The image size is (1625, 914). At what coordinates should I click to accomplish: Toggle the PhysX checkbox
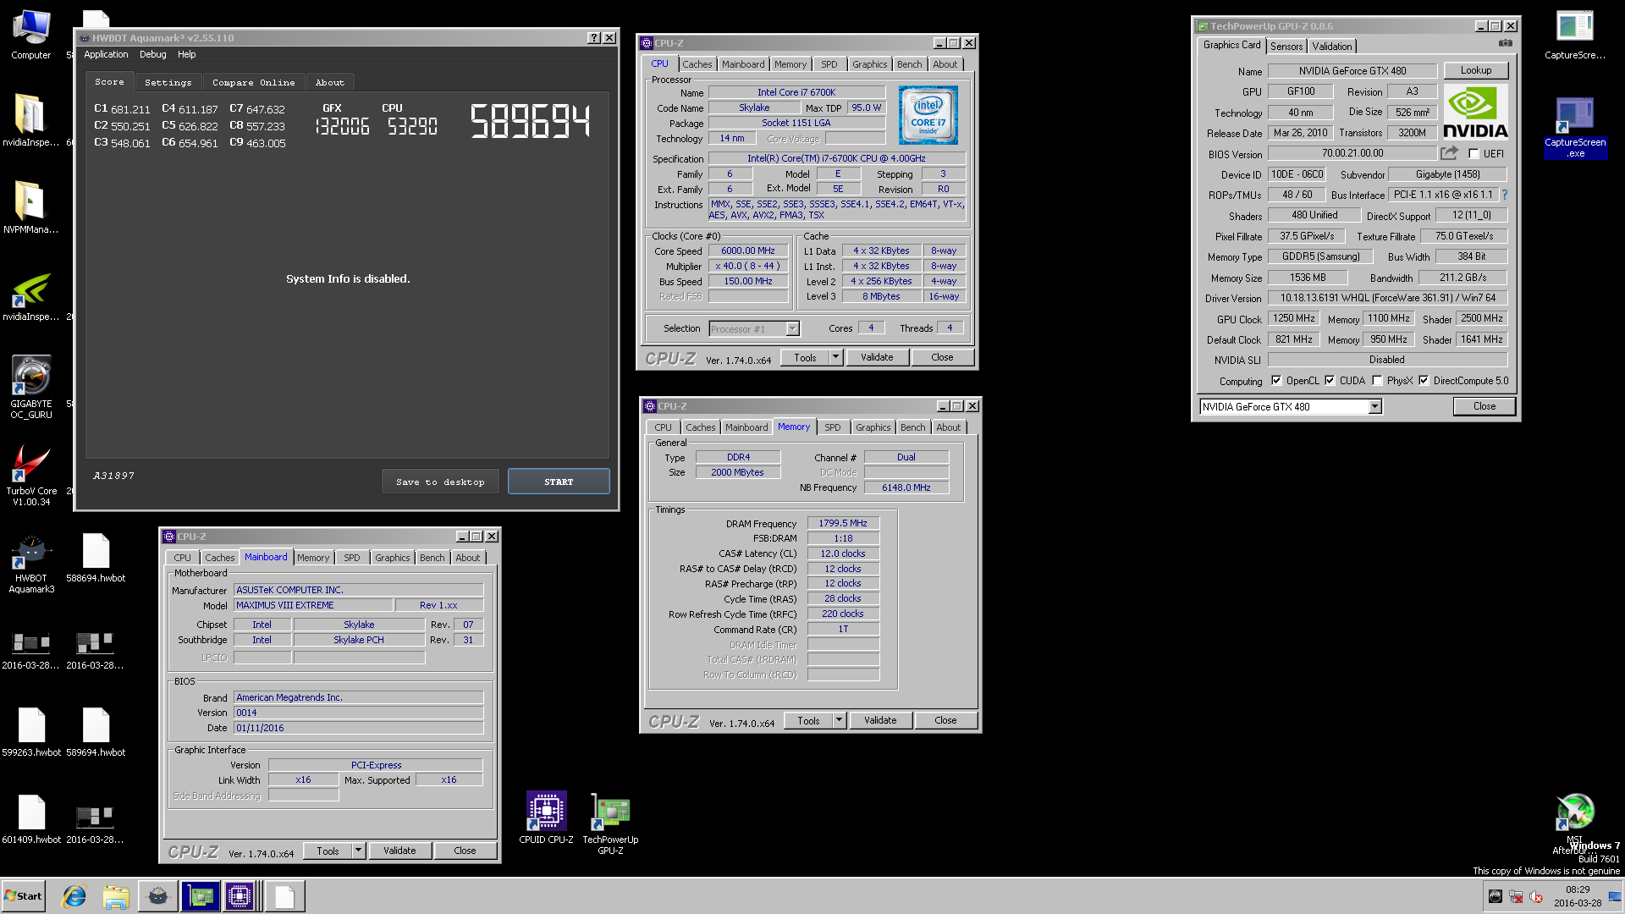click(x=1377, y=381)
